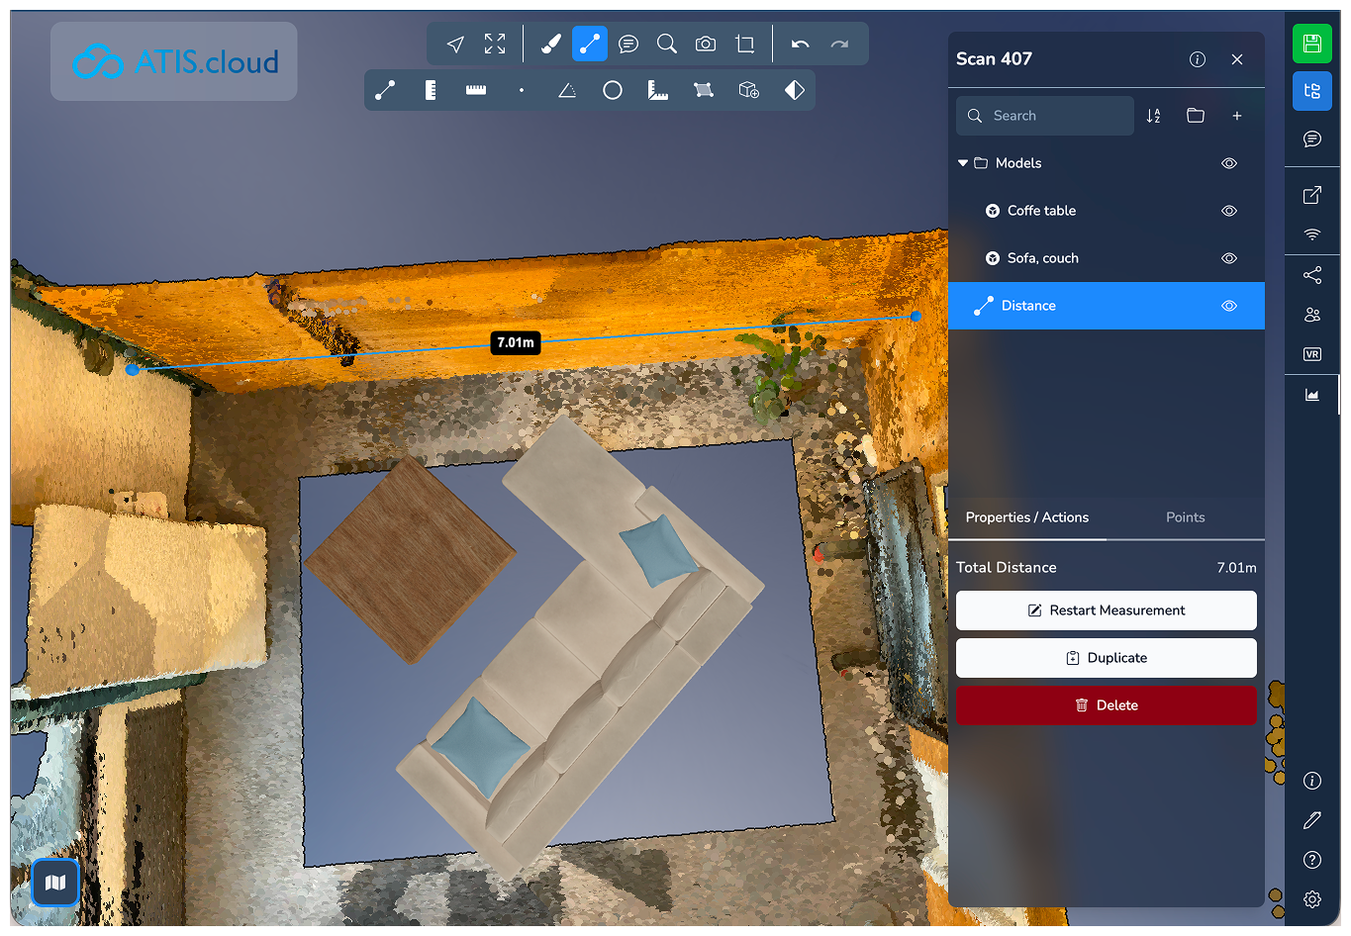The width and height of the screenshot is (1351, 936).
Task: Click the green save icon
Action: 1311,44
